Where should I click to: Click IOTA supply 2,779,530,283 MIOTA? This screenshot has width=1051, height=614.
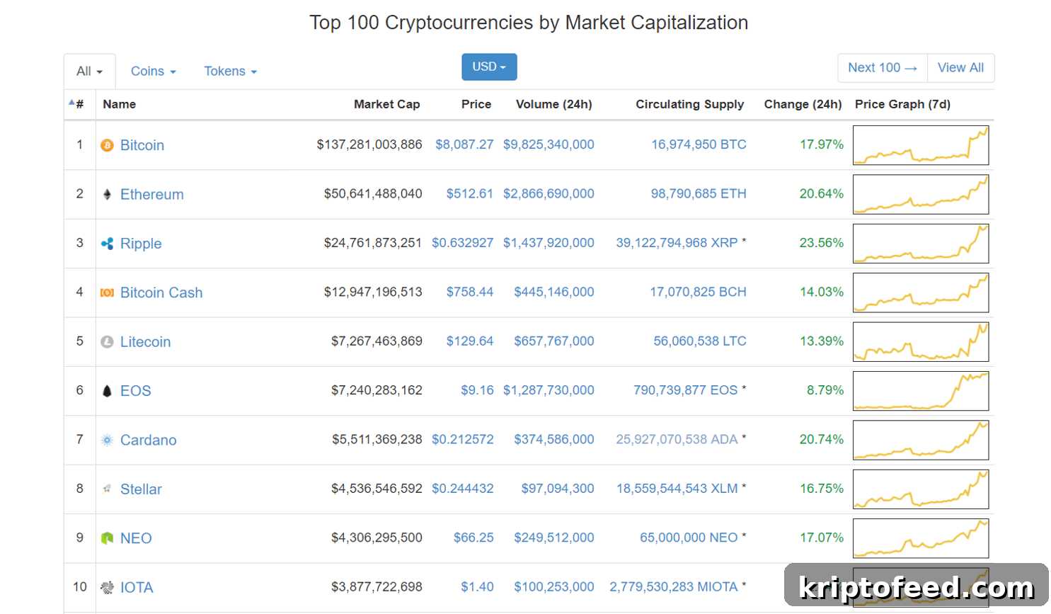click(x=674, y=586)
